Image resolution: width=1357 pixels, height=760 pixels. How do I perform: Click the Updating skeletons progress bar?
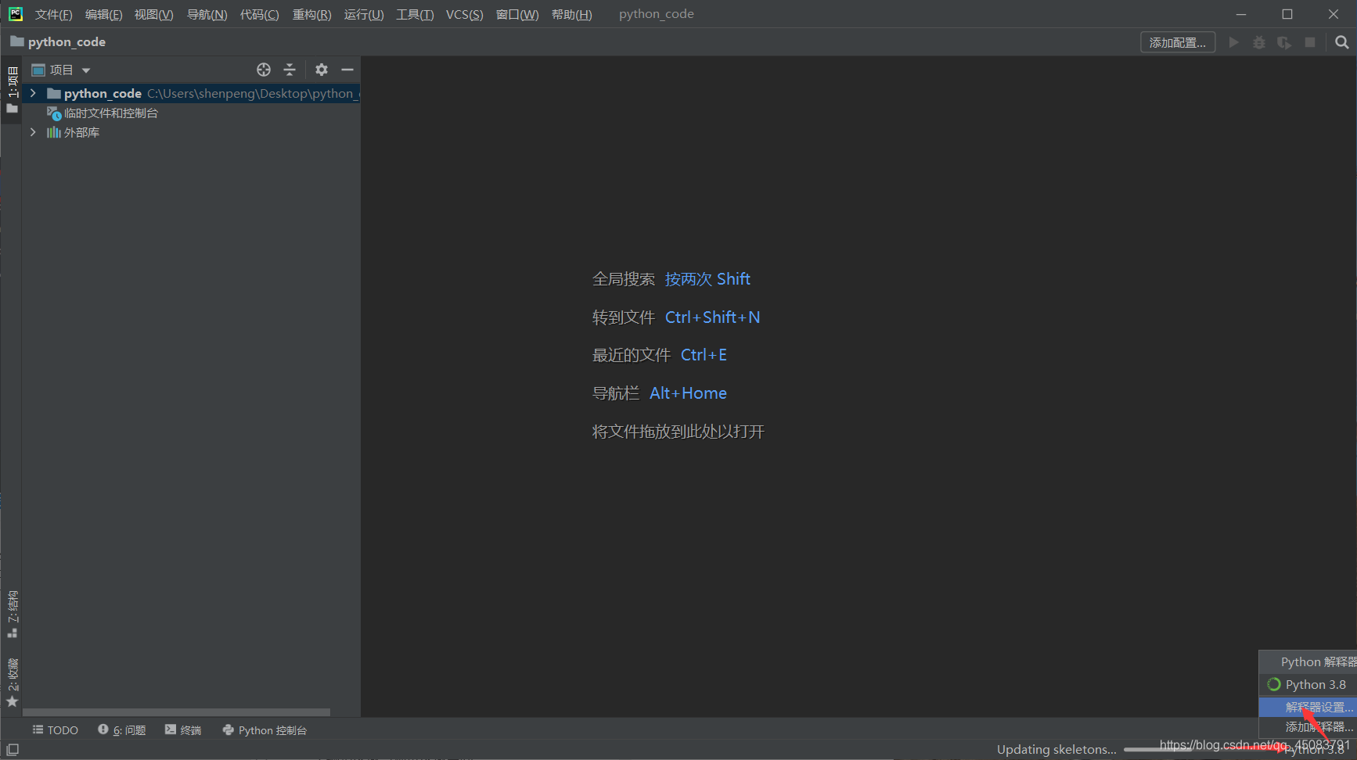click(x=1201, y=750)
